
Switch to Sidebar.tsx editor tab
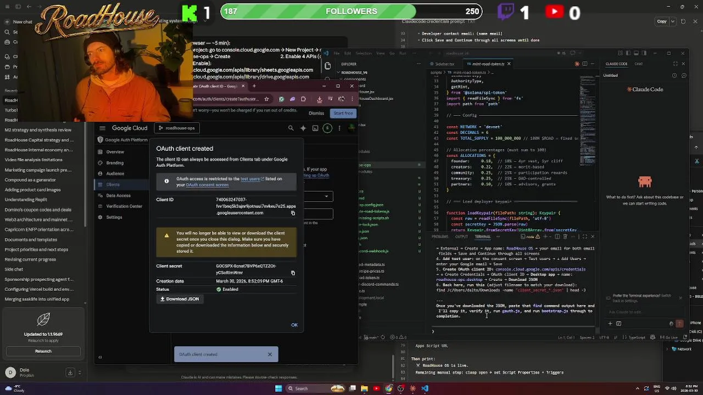click(x=444, y=64)
